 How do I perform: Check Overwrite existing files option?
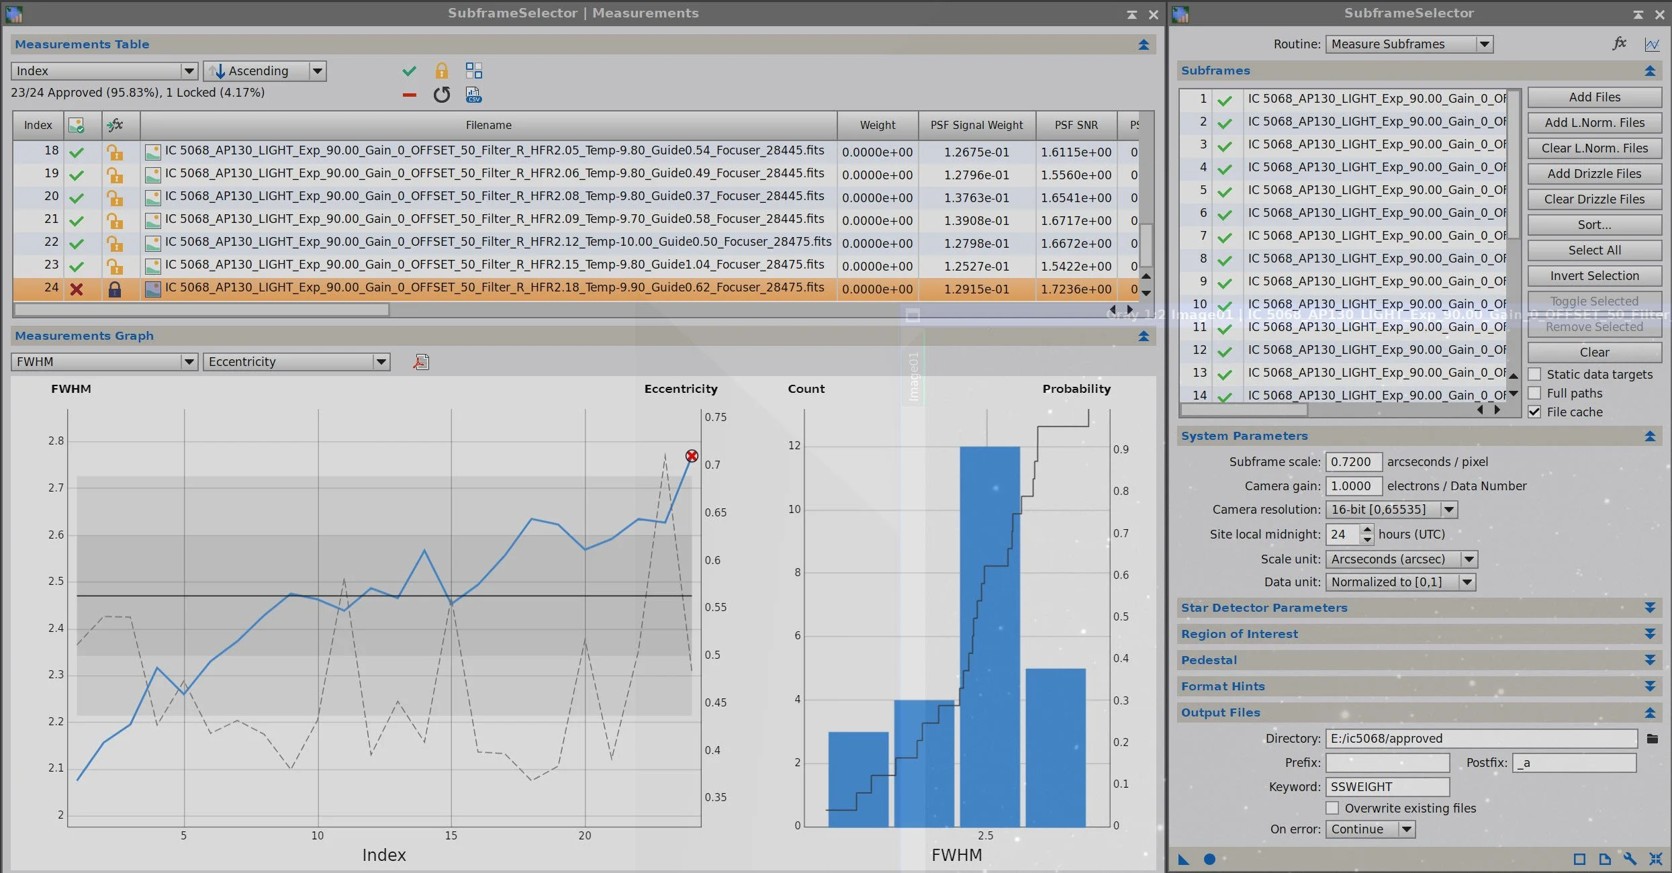click(x=1332, y=808)
